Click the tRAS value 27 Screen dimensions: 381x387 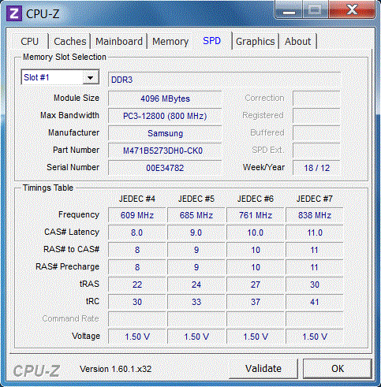256,285
